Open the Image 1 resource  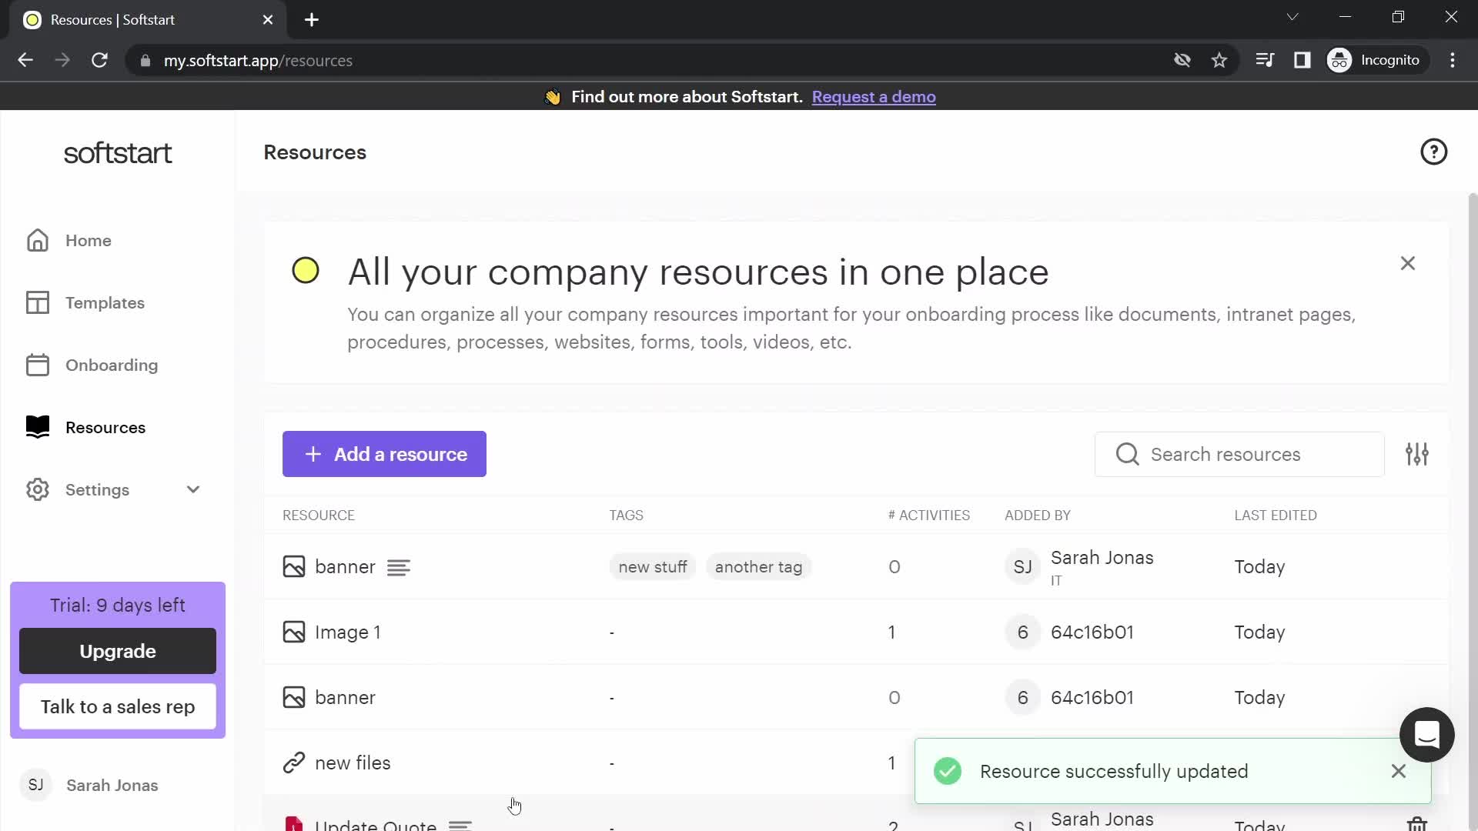(348, 632)
